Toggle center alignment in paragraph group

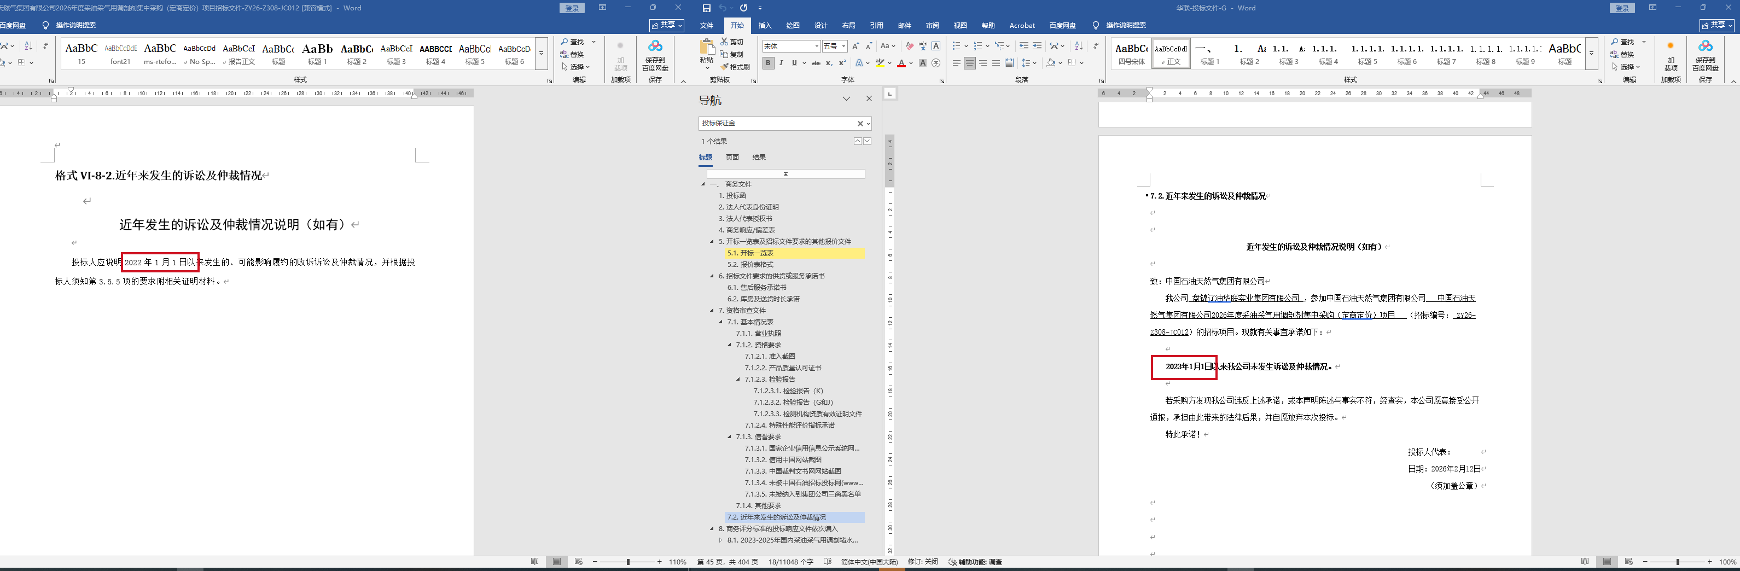coord(969,63)
